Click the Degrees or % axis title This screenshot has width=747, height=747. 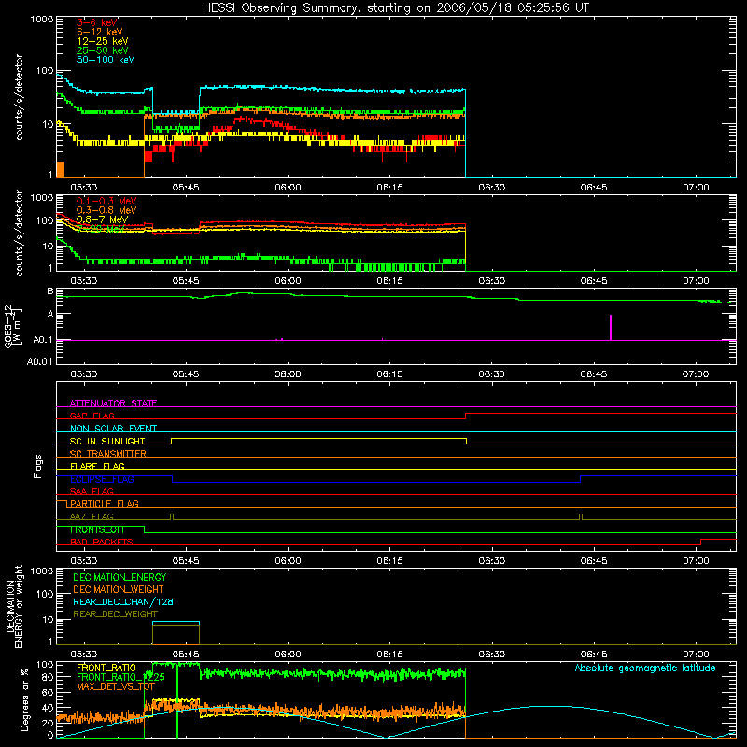click(x=24, y=699)
